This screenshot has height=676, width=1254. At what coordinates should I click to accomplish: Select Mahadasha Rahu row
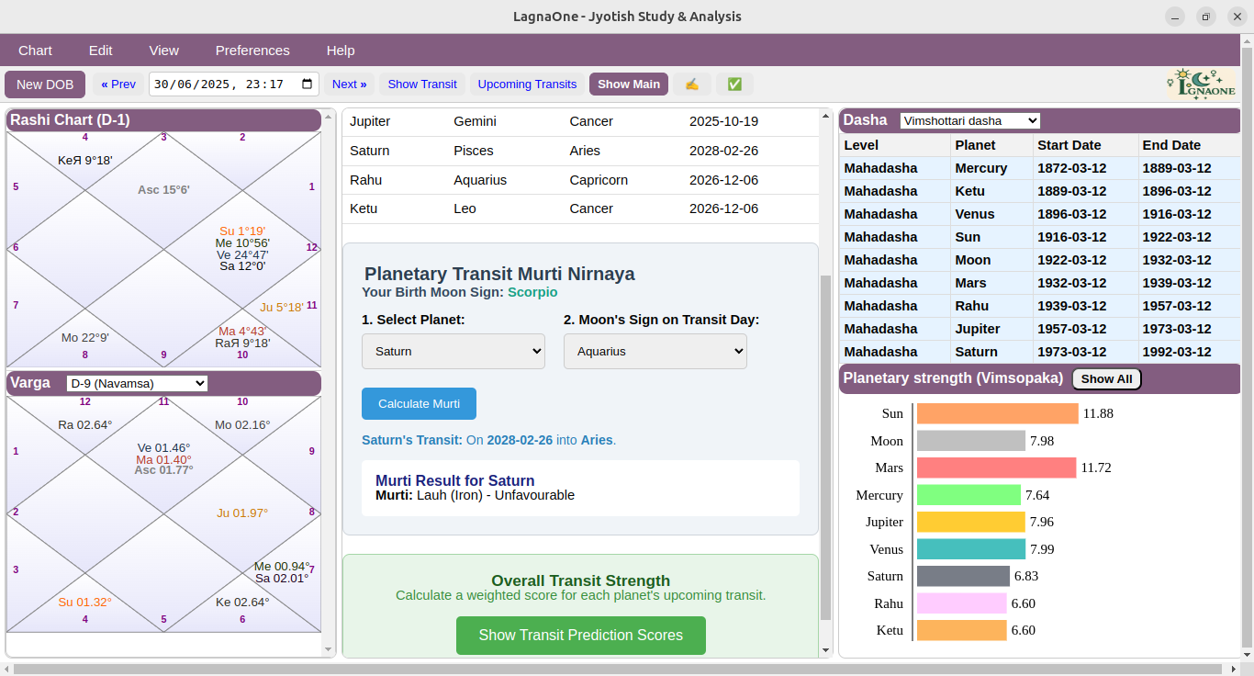(x=1040, y=306)
